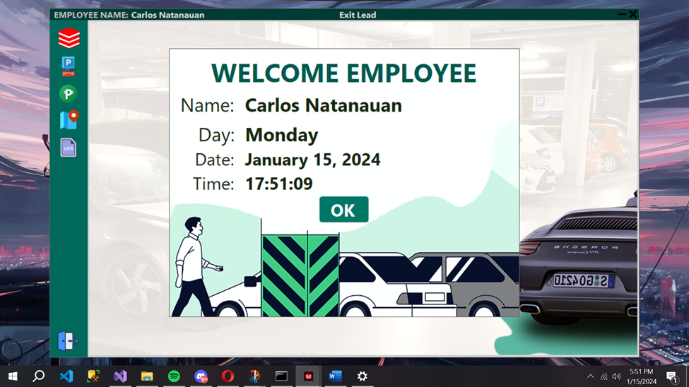Click employee name Carlos Natanauan in dialog
The image size is (689, 387).
(x=324, y=105)
